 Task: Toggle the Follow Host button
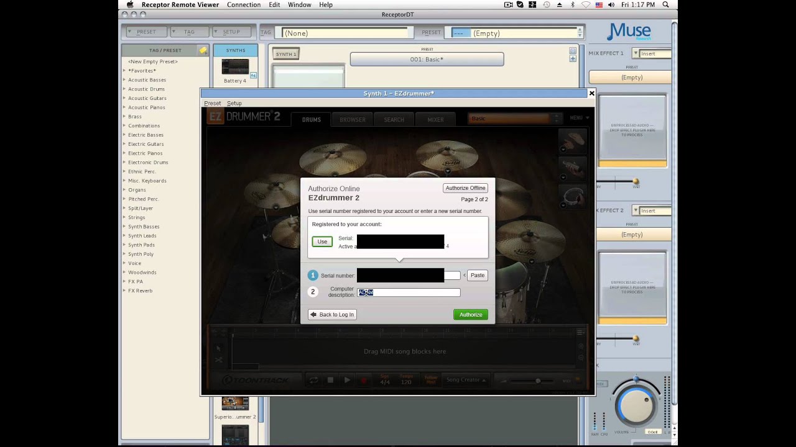431,380
